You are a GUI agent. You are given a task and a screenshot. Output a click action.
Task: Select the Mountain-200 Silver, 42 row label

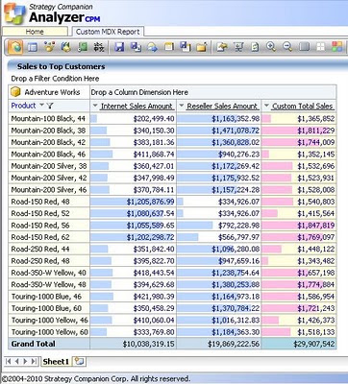(x=49, y=178)
